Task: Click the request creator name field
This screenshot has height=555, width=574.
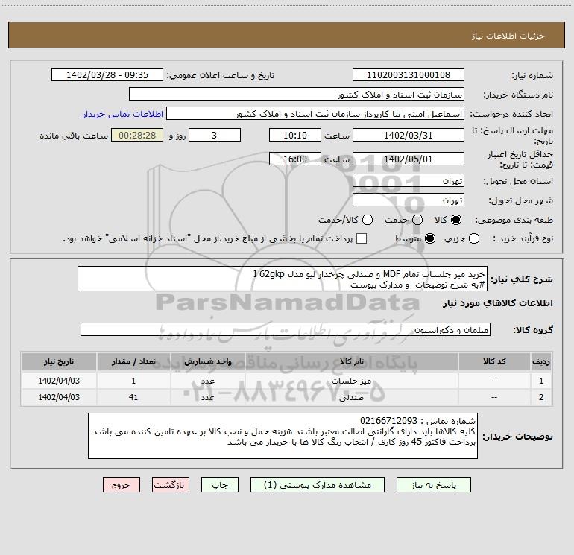Action: coord(315,113)
